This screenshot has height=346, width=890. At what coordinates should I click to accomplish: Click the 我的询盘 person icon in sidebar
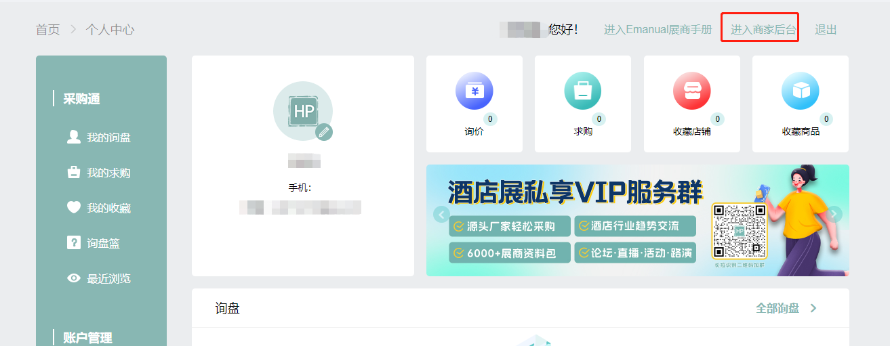point(74,137)
